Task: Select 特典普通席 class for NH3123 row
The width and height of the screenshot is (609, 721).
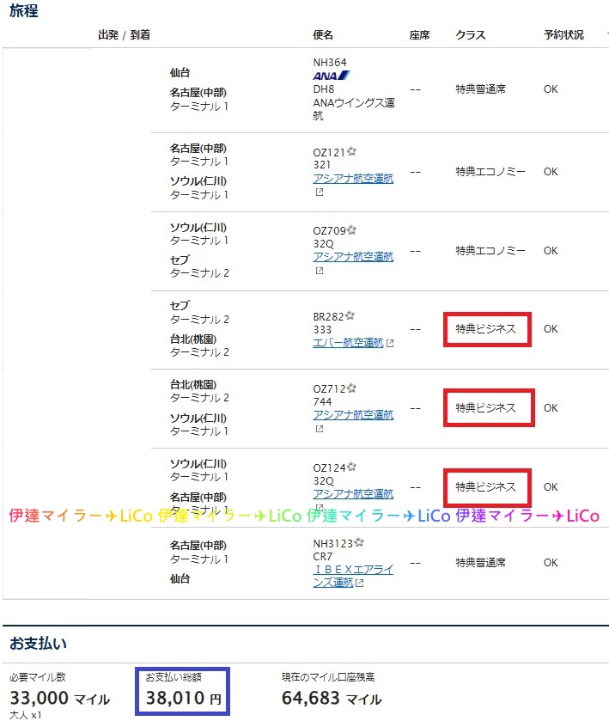Action: [481, 563]
